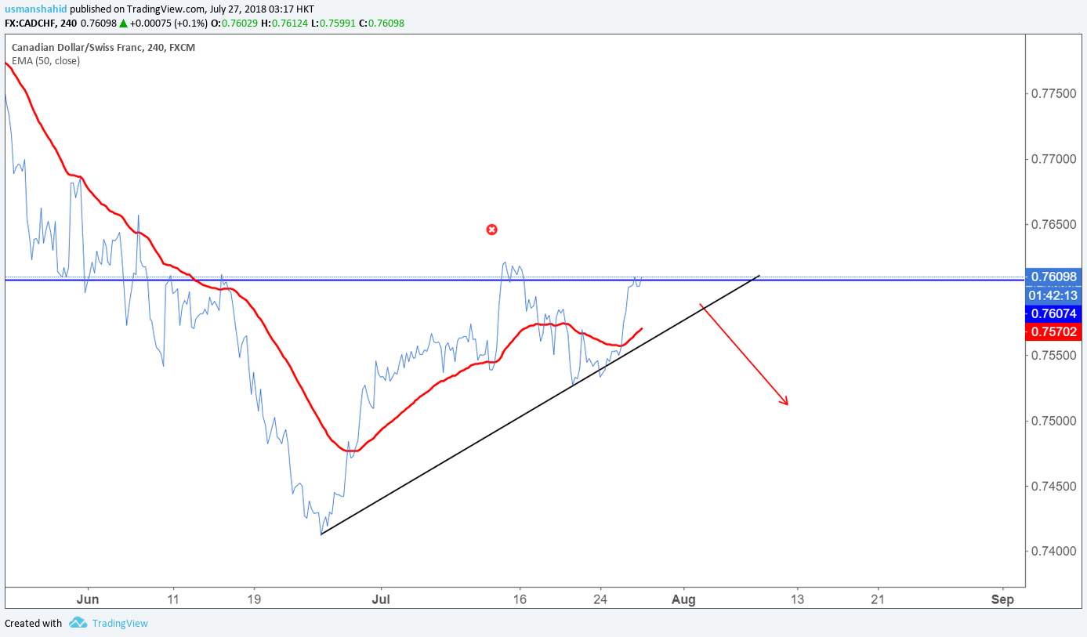
Task: Click the Jul date axis label
Action: 380,599
